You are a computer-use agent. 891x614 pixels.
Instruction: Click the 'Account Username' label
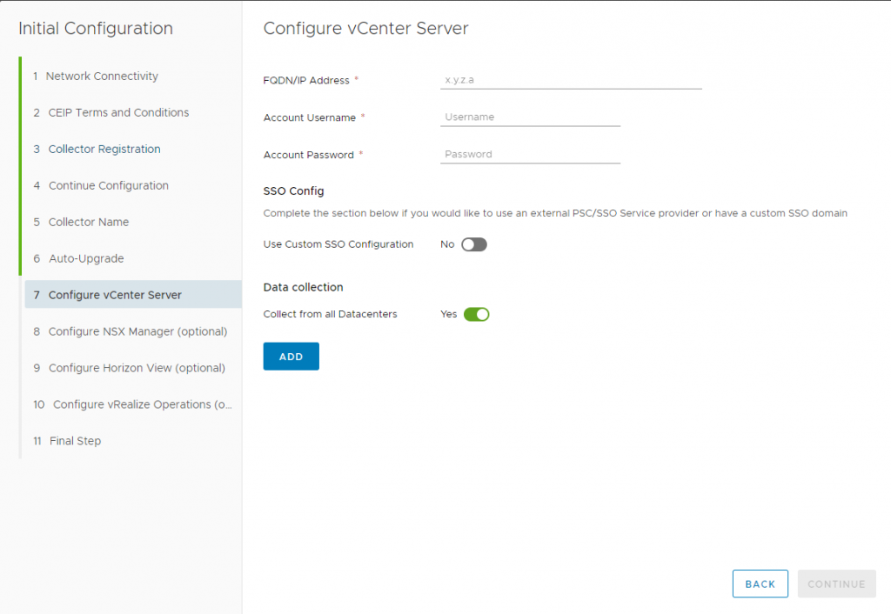309,117
